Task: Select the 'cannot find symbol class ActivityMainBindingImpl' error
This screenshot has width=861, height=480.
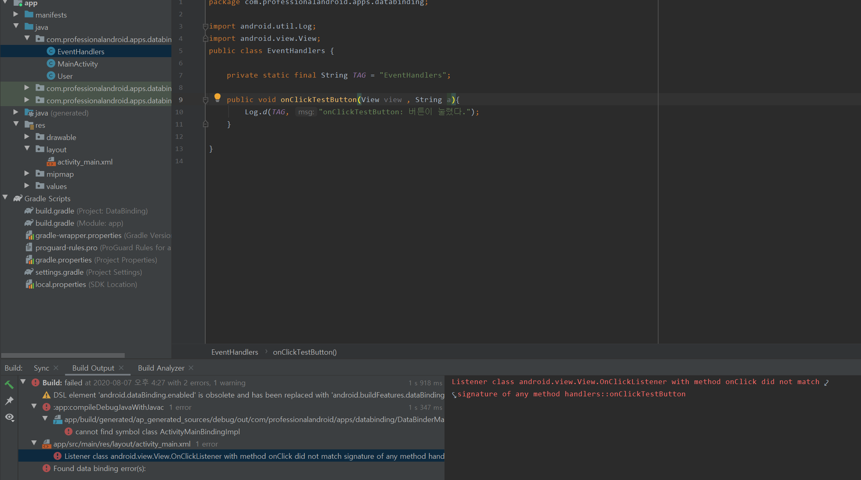Action: [157, 432]
